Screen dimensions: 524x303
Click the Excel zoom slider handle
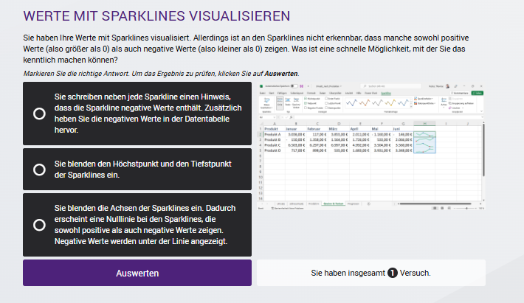(466, 208)
